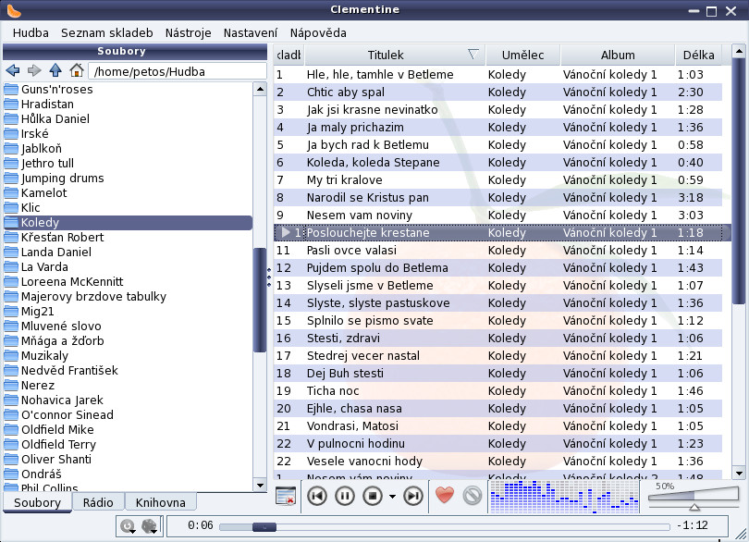This screenshot has height=542, width=749.
Task: Select track Chtic aby spal
Action: pos(497,92)
